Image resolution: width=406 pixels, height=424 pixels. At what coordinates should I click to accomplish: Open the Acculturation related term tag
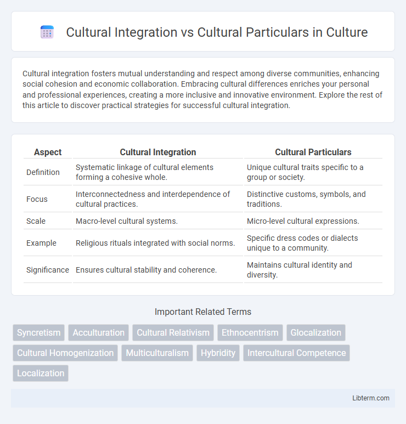point(98,332)
